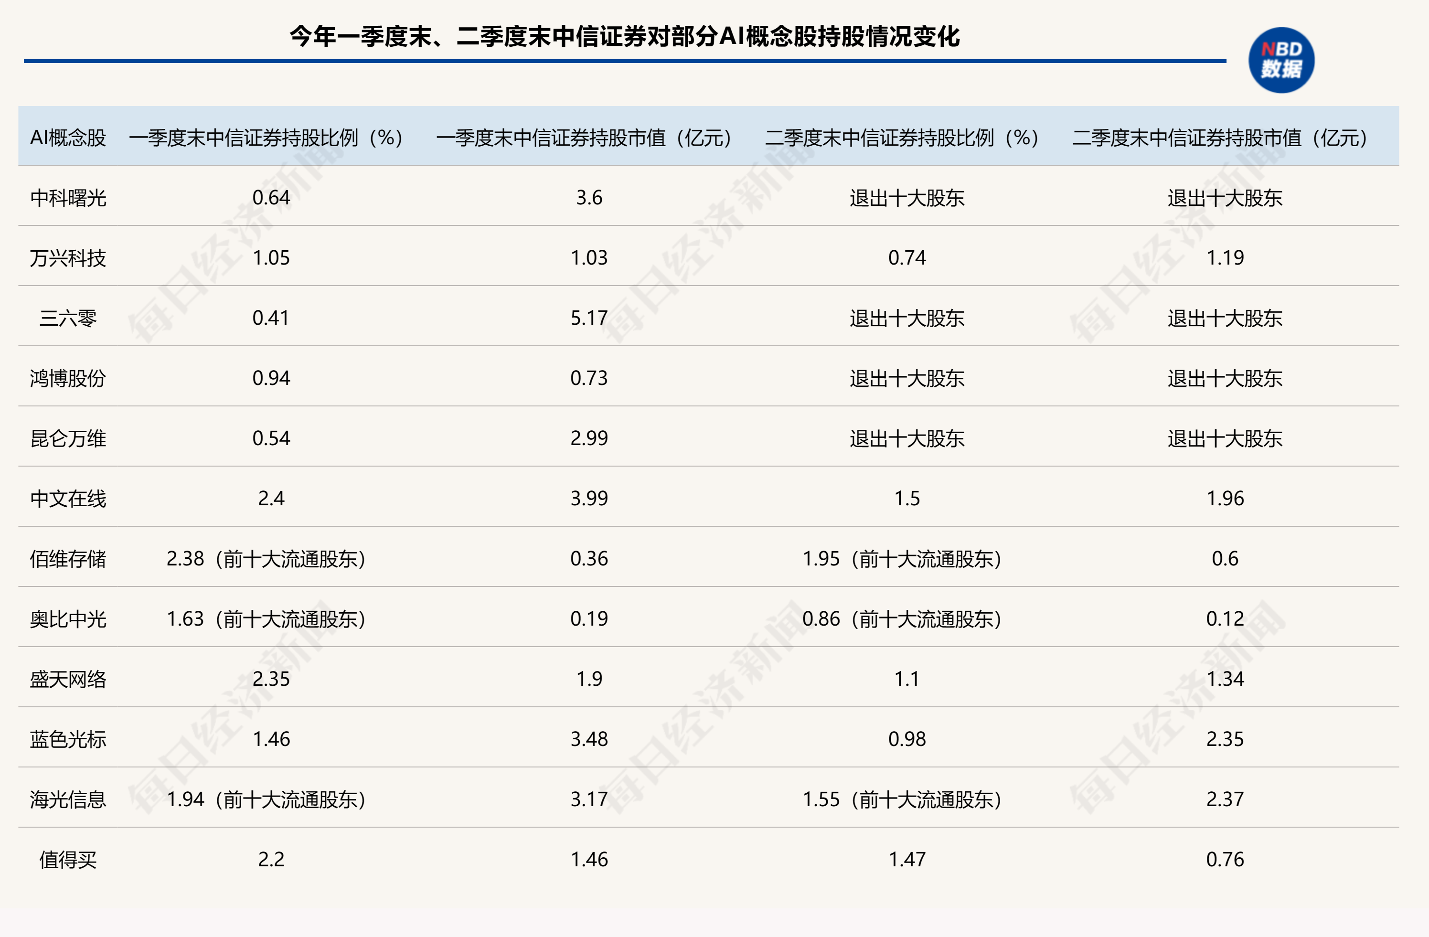Select 2.37 in the 海光信息 row

pyautogui.click(x=1225, y=799)
